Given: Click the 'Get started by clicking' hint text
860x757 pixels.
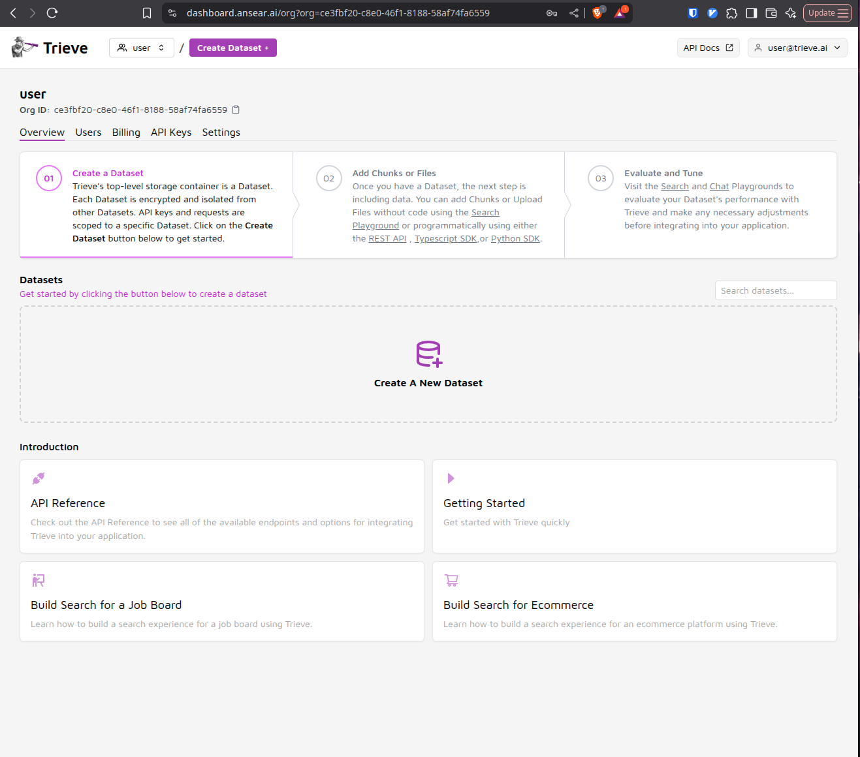Looking at the screenshot, I should pos(143,294).
